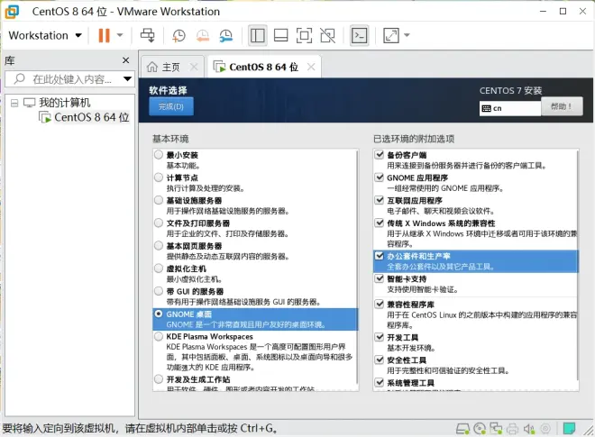
Task: Select the 带 GUI 的服务器 radio button
Action: click(159, 291)
